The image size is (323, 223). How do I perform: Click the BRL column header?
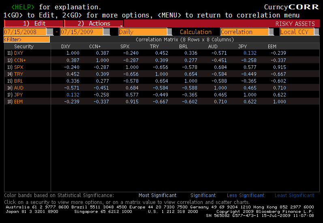tap(184, 47)
